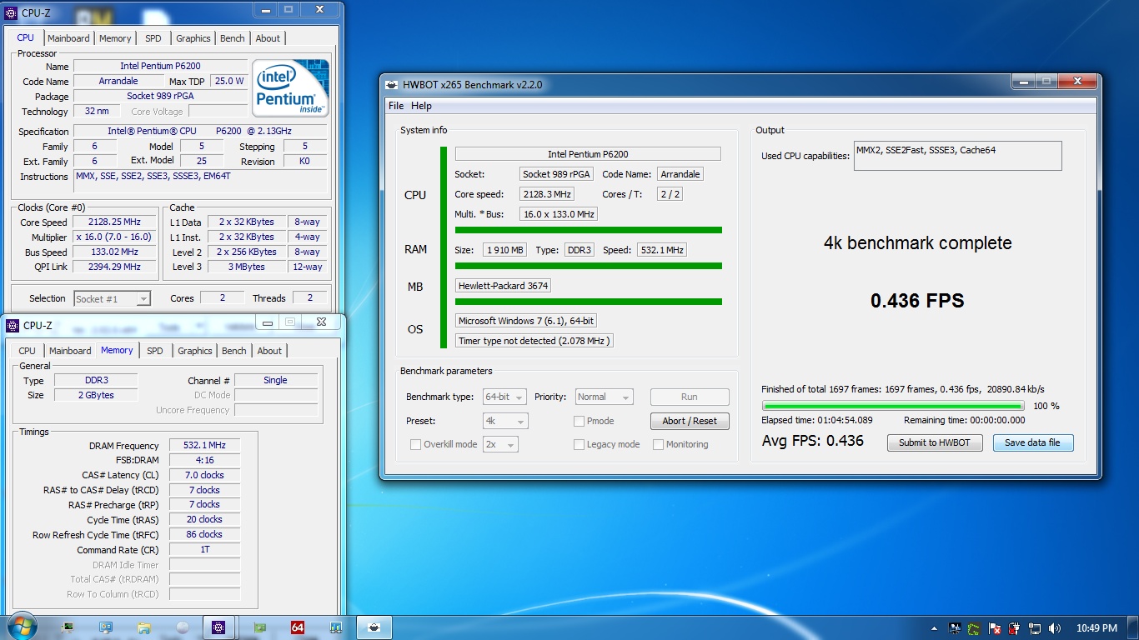The height and width of the screenshot is (640, 1139).
Task: Open About tab in CPU-Z processor window
Action: coord(268,38)
